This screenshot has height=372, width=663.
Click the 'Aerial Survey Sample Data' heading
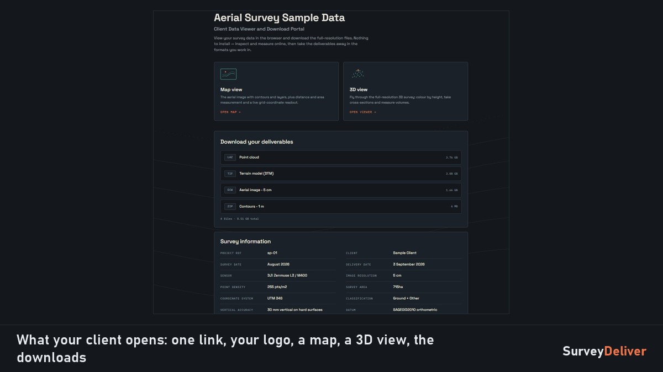pyautogui.click(x=279, y=18)
